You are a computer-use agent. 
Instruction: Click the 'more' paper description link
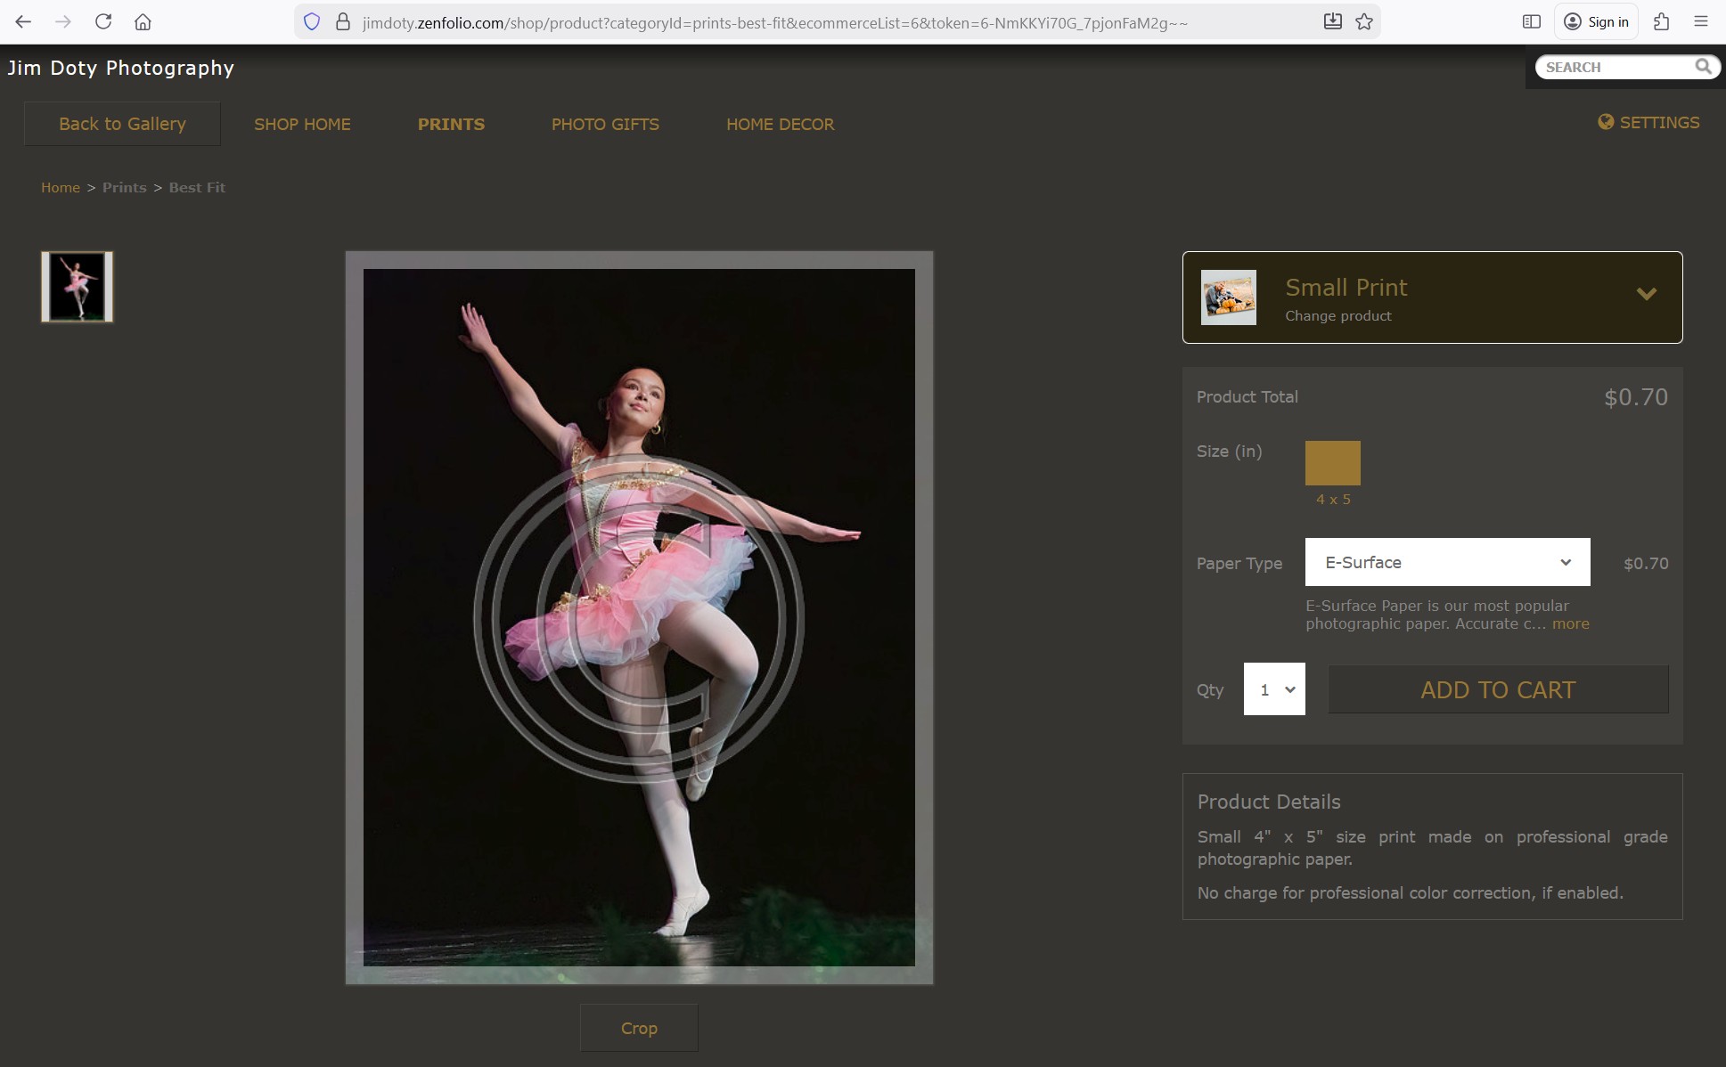(x=1570, y=624)
